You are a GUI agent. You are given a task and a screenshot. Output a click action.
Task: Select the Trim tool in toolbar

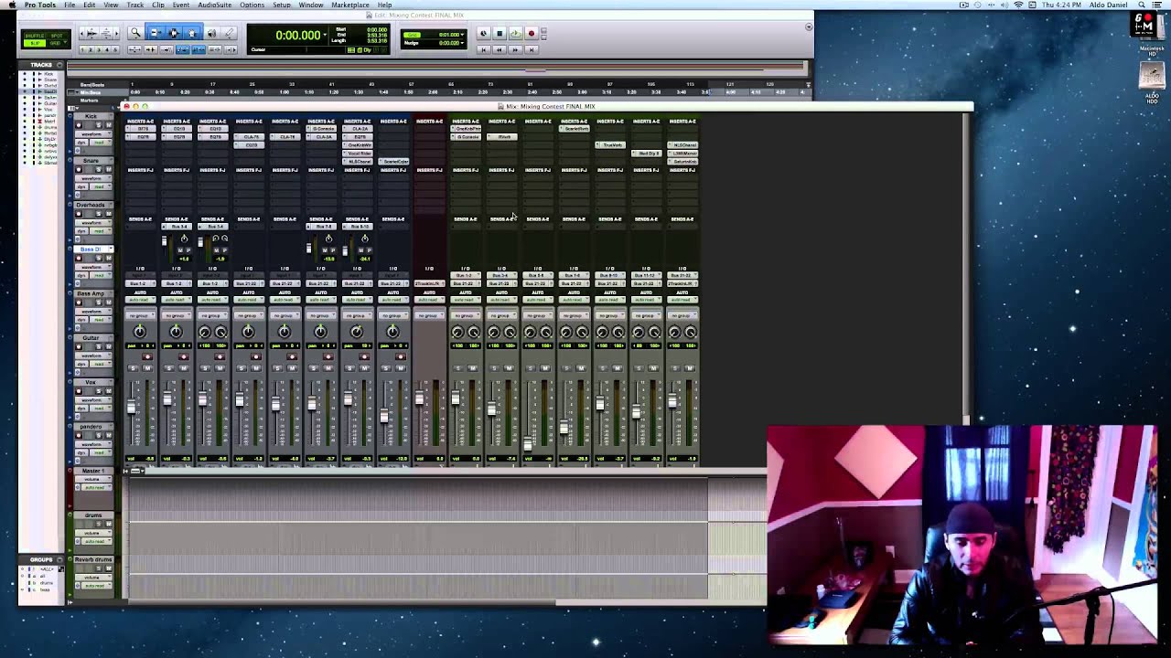click(x=156, y=34)
